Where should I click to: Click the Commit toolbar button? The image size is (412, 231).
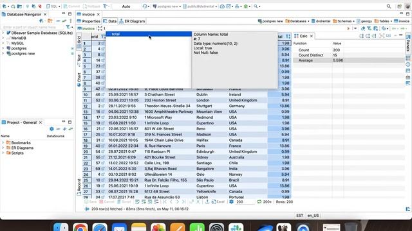point(71,6)
